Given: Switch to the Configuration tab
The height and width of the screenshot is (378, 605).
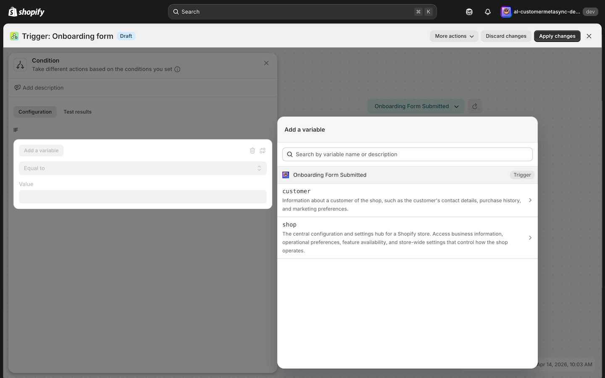Looking at the screenshot, I should (x=35, y=112).
